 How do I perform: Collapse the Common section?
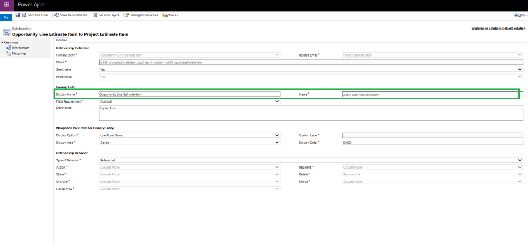click(2, 42)
